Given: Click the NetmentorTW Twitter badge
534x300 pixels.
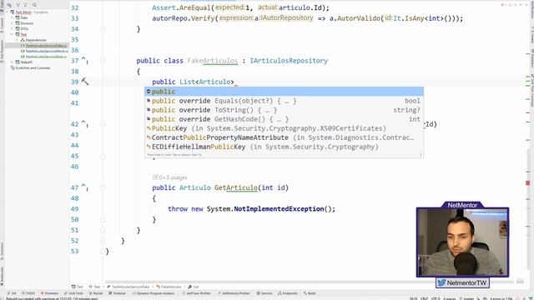Looking at the screenshot, I should point(462,282).
